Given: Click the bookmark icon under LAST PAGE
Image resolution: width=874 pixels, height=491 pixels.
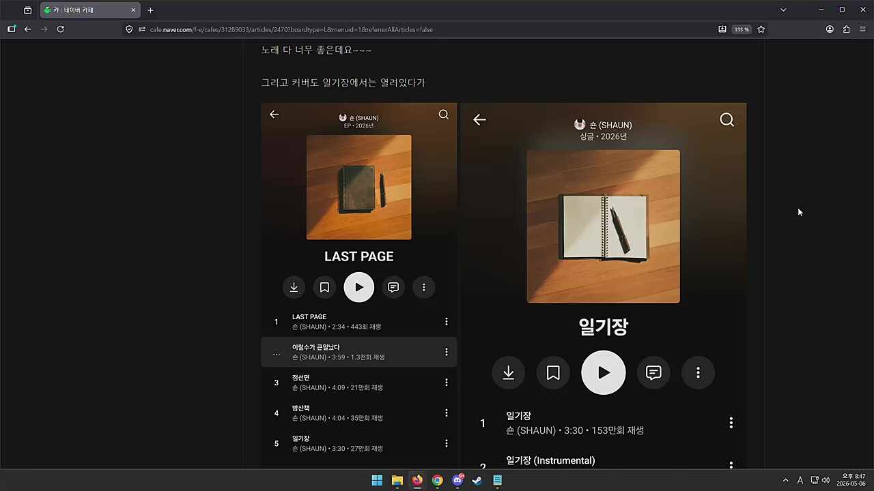Looking at the screenshot, I should pyautogui.click(x=324, y=287).
